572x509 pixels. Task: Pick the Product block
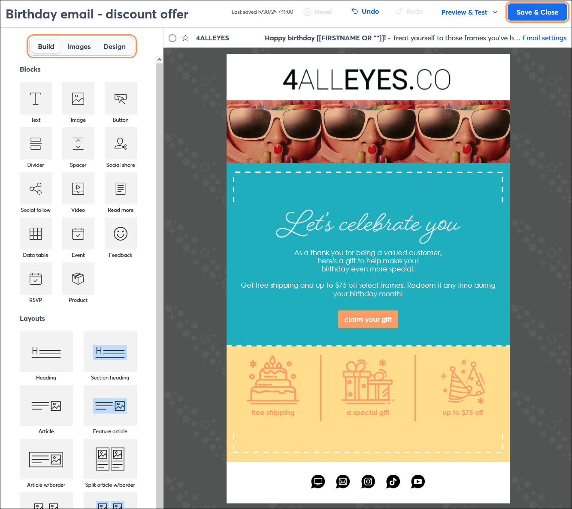click(78, 279)
